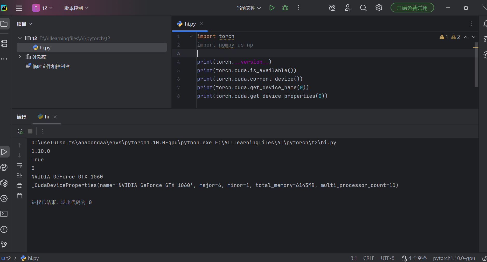The width and height of the screenshot is (487, 262).
Task: Click the PyCharm logo icon
Action: pos(4,8)
